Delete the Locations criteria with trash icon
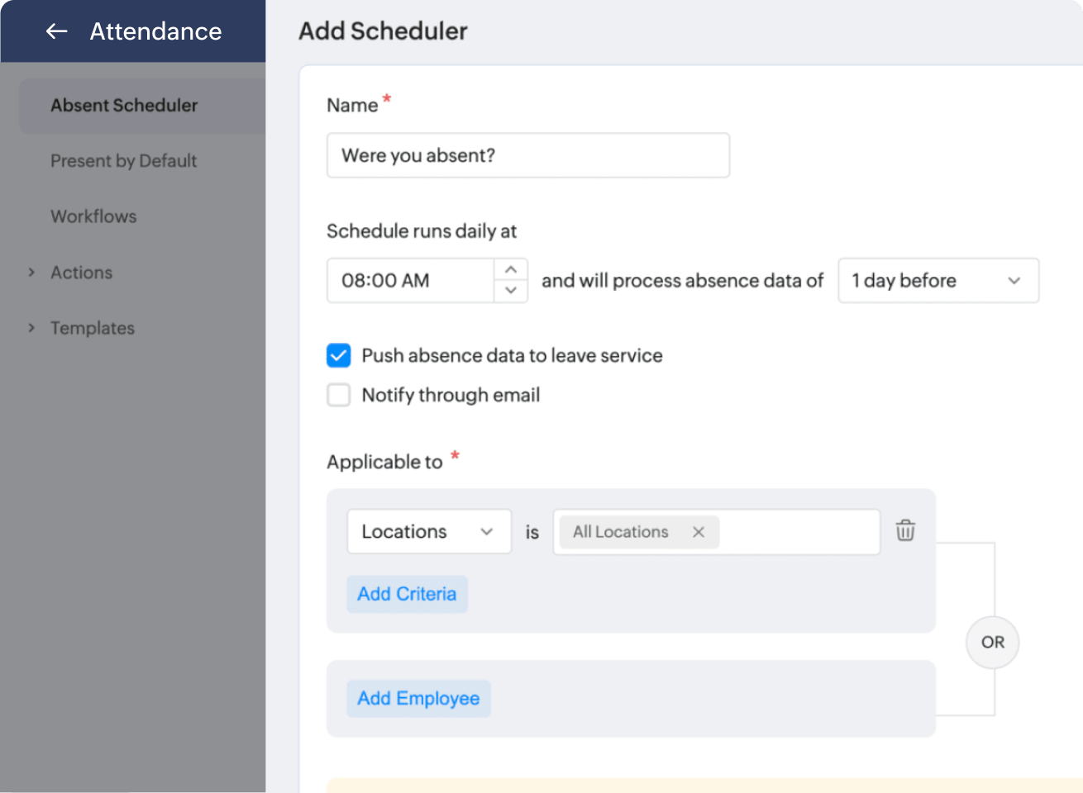This screenshot has width=1083, height=793. [905, 530]
